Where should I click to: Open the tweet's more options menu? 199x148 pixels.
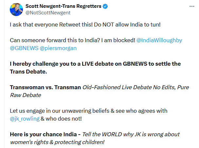(191, 7)
